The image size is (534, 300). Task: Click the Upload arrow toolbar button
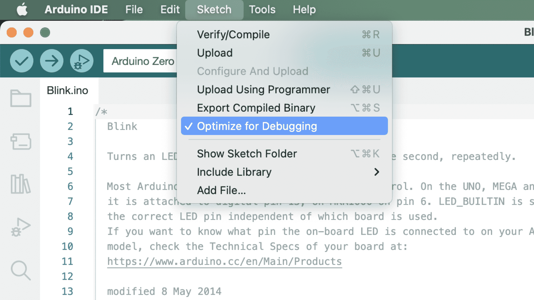tap(52, 61)
